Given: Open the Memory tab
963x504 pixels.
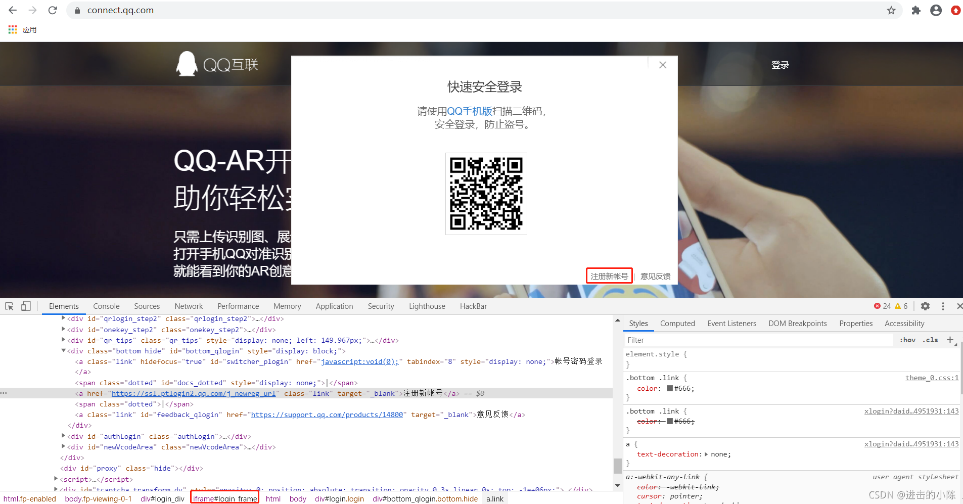Looking at the screenshot, I should pyautogui.click(x=287, y=306).
